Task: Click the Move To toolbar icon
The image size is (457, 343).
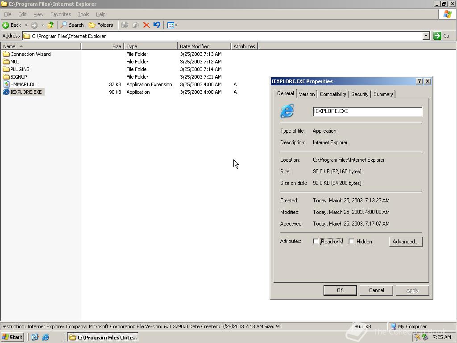Action: coord(125,25)
